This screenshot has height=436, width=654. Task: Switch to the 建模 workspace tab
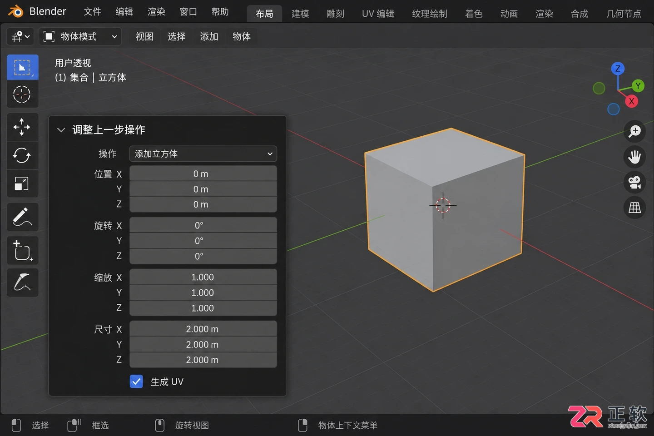point(300,14)
